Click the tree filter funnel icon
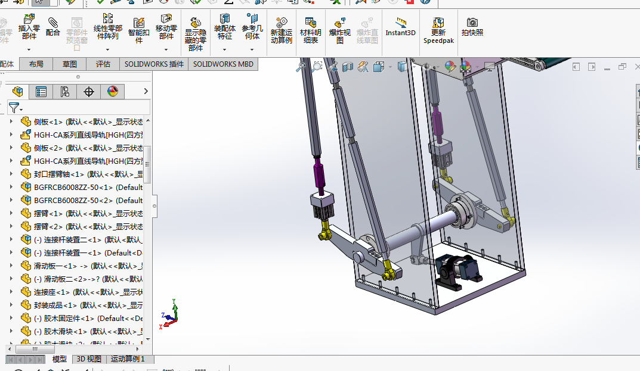This screenshot has height=371, width=640. click(x=14, y=108)
